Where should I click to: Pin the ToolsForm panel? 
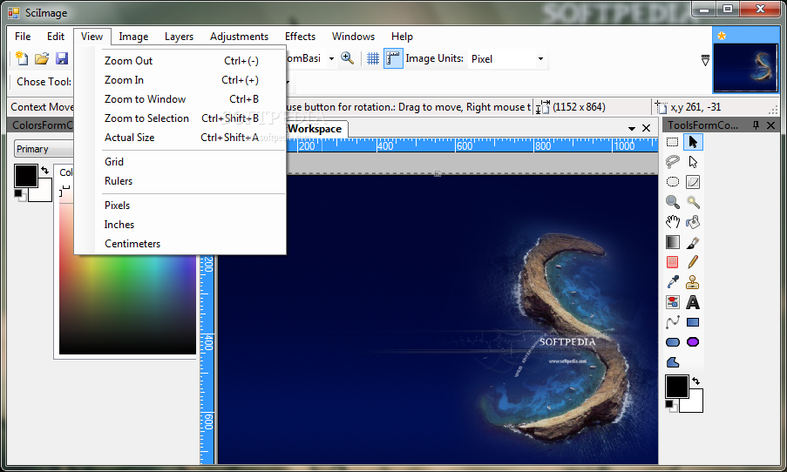(x=756, y=125)
